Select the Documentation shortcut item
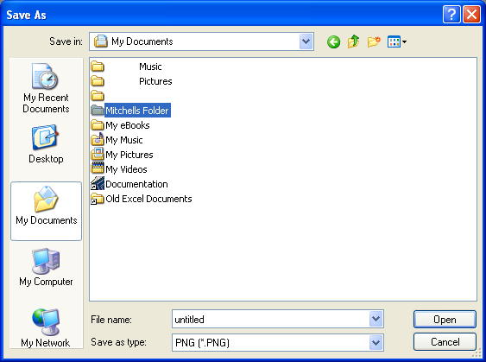The height and width of the screenshot is (362, 486). coord(129,184)
